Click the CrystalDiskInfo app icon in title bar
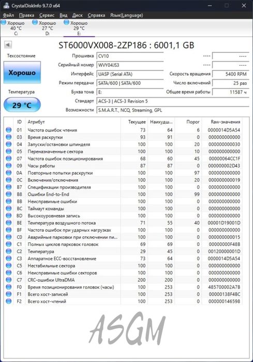253x362 pixels. point(6,5)
